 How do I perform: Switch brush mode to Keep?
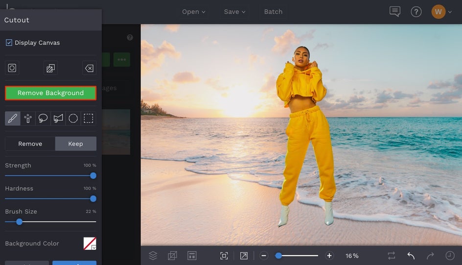(x=75, y=144)
